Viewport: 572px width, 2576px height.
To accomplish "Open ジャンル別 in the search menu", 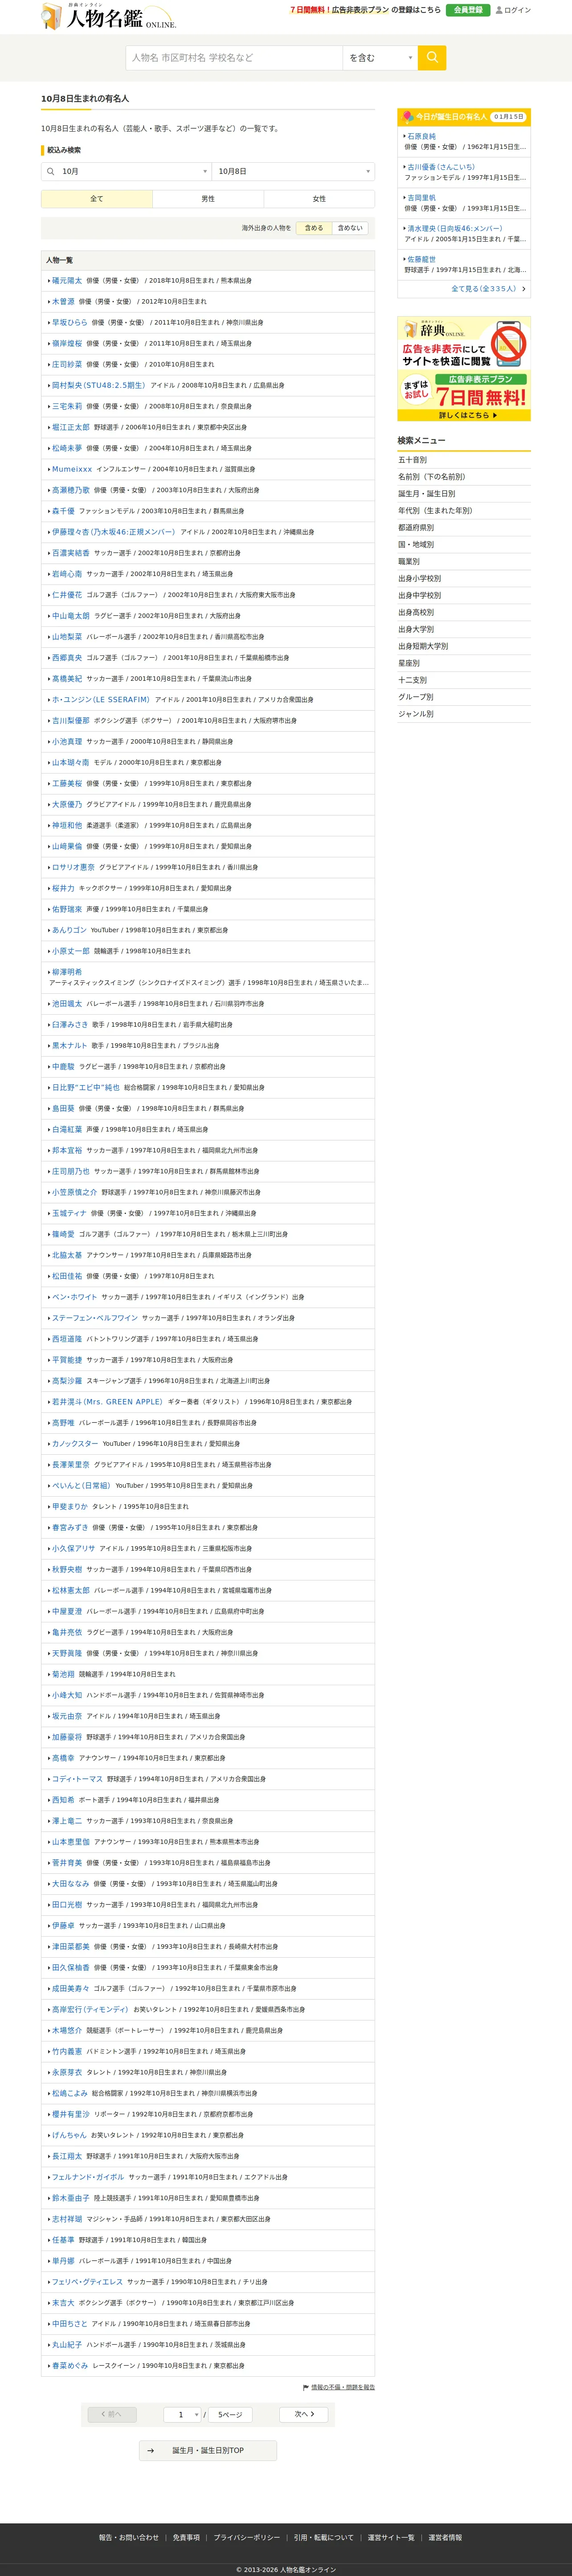I will (417, 714).
